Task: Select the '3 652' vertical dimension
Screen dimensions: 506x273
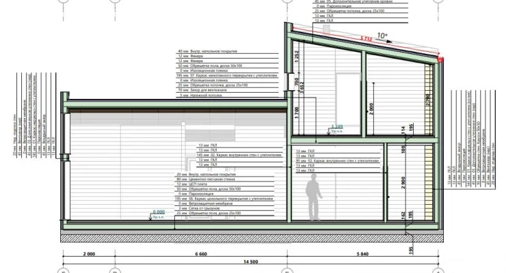Action: tap(302, 87)
